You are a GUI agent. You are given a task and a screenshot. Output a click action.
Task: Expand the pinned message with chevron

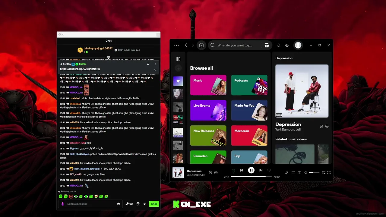coord(155,70)
